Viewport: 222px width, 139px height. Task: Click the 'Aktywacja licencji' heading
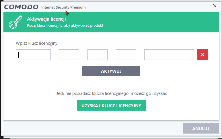(x=46, y=19)
